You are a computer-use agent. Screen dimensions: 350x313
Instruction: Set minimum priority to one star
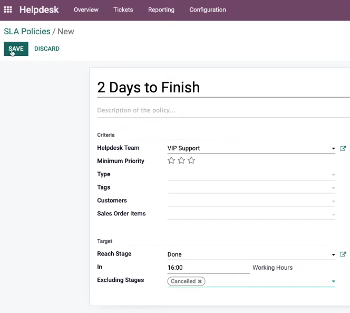tap(171, 160)
